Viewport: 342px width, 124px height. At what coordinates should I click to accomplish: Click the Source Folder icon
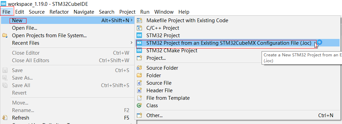coord(139,68)
